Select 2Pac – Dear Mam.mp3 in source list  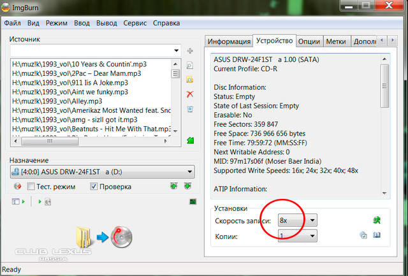(x=76, y=73)
